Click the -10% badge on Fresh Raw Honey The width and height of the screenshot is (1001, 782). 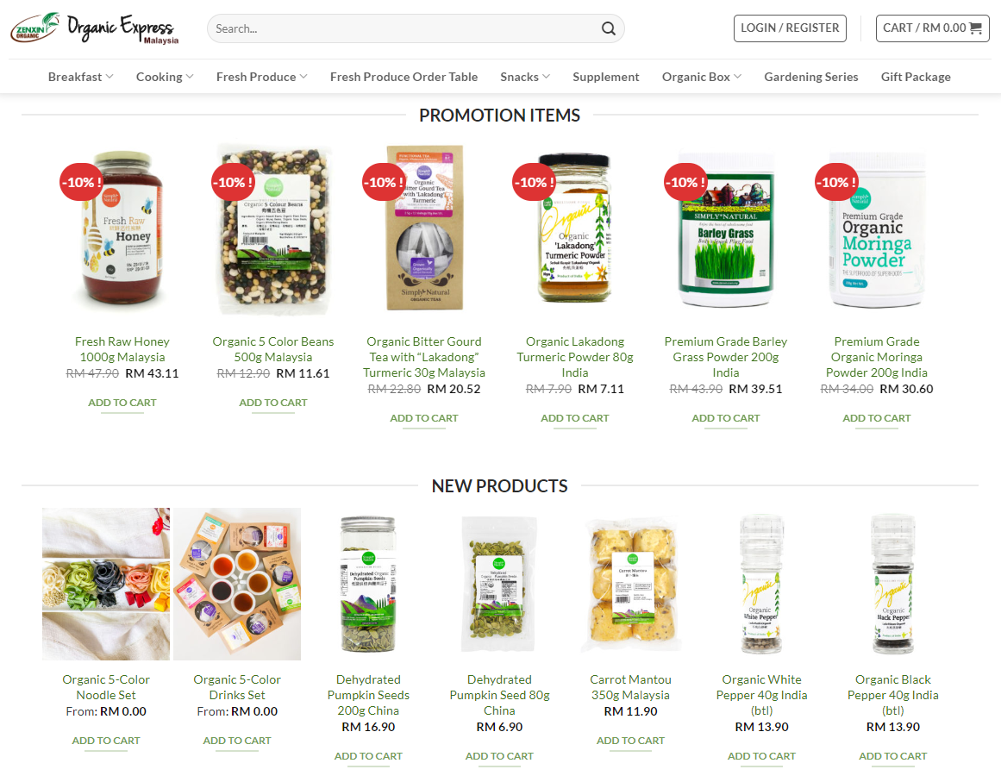point(81,182)
